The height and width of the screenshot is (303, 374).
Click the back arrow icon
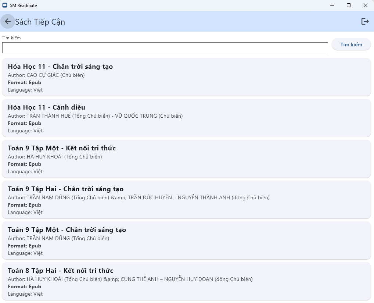[8, 22]
